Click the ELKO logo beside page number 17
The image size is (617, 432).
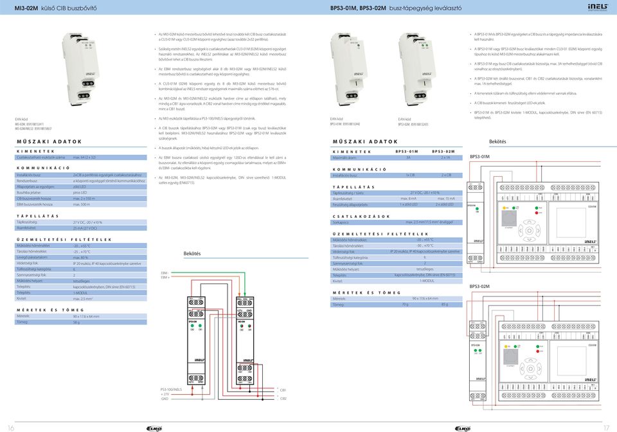(x=462, y=428)
